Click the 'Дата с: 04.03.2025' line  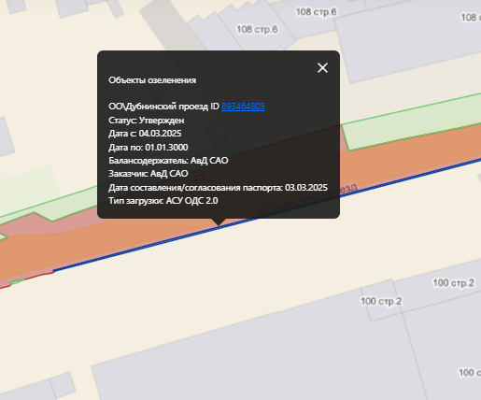(145, 134)
